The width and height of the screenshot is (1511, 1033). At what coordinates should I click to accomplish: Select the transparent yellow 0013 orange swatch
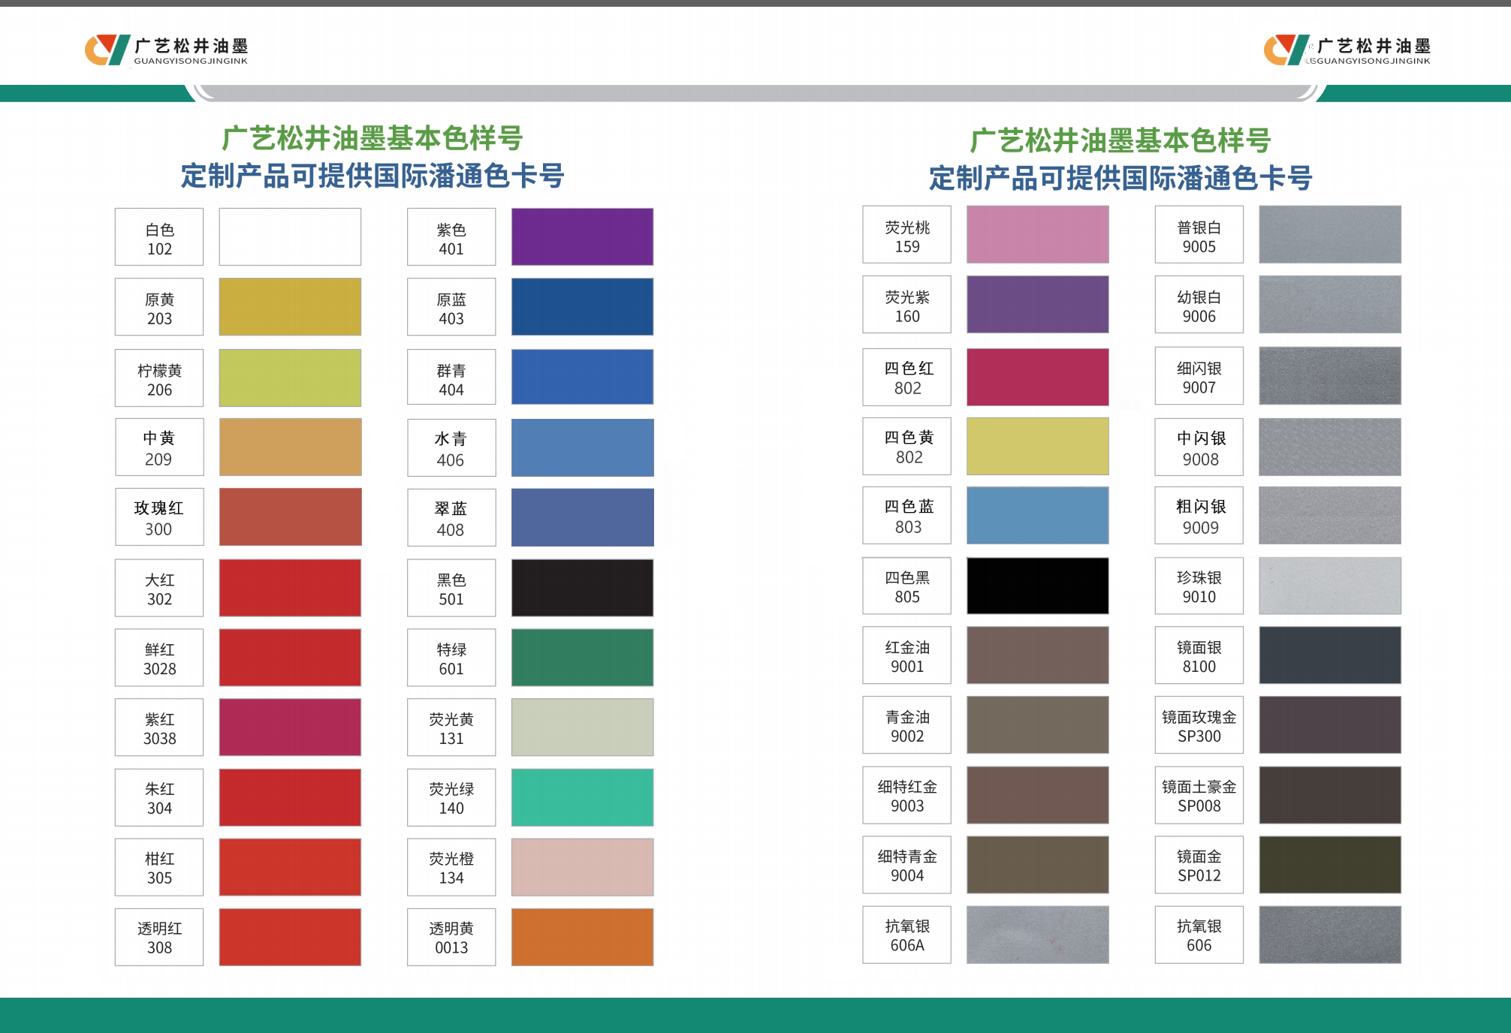click(582, 937)
